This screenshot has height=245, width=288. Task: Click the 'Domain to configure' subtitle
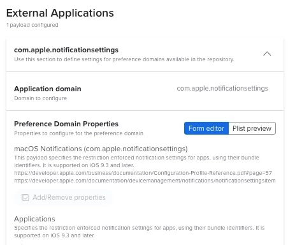click(41, 98)
